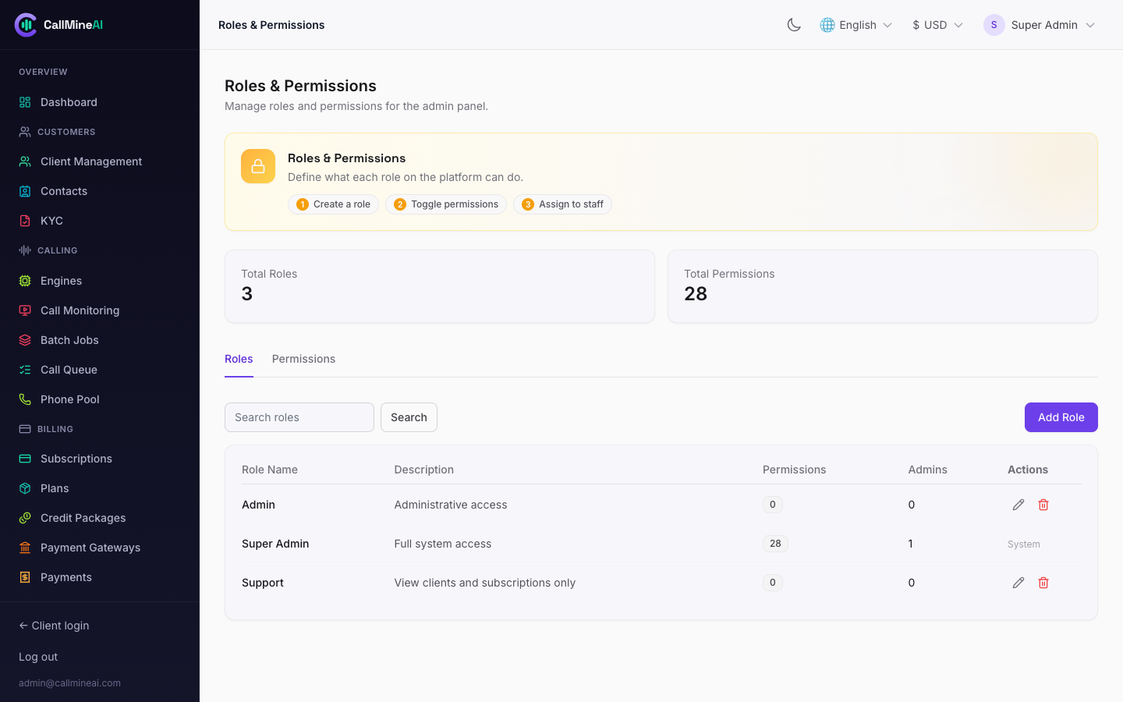Image resolution: width=1123 pixels, height=702 pixels.
Task: Click the 'System' label in Actions
Action: coord(1024,544)
